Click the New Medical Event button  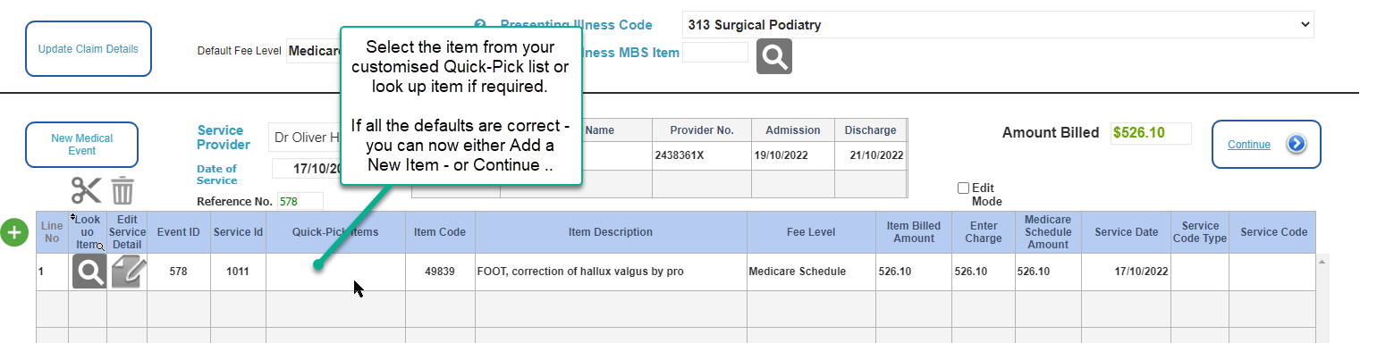[x=81, y=145]
